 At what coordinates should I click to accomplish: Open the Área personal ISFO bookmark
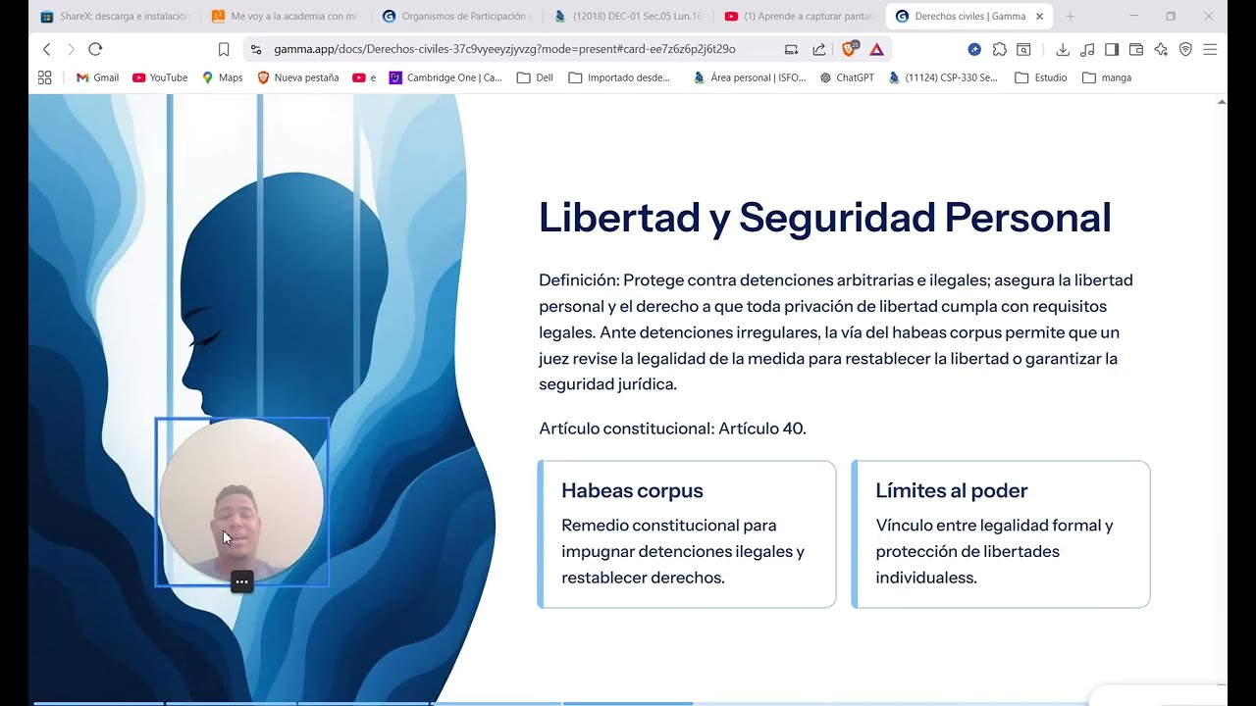pos(750,77)
